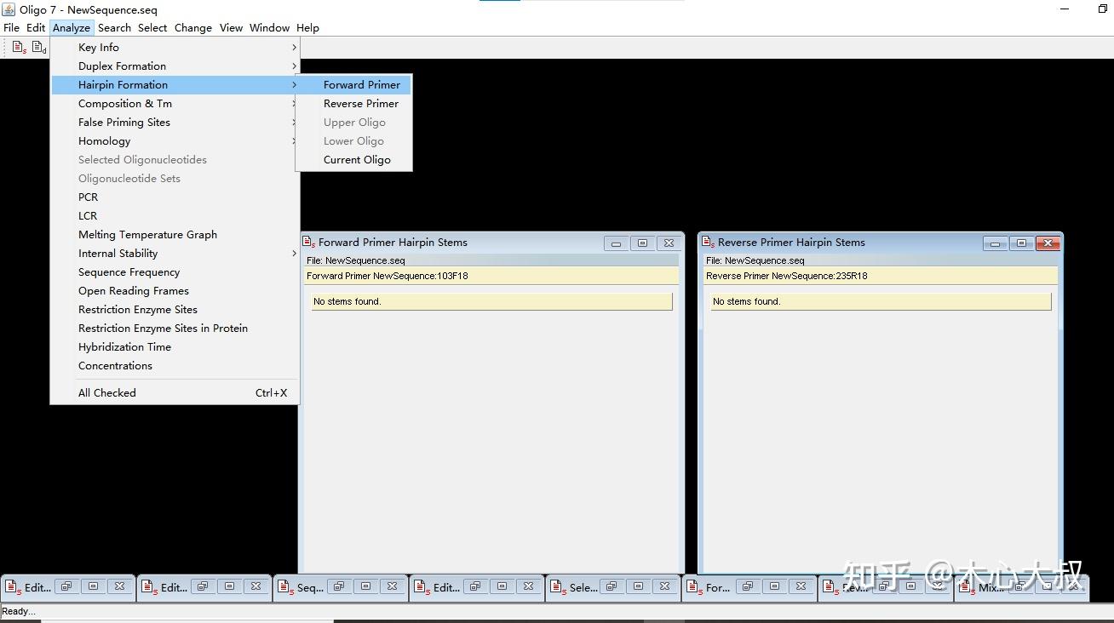Image resolution: width=1114 pixels, height=623 pixels.
Task: Select Concentrations in the Analyze menu
Action: click(x=175, y=366)
